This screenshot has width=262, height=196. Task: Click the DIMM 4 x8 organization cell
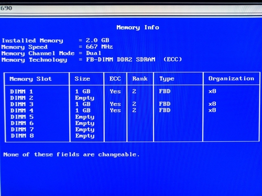212,110
